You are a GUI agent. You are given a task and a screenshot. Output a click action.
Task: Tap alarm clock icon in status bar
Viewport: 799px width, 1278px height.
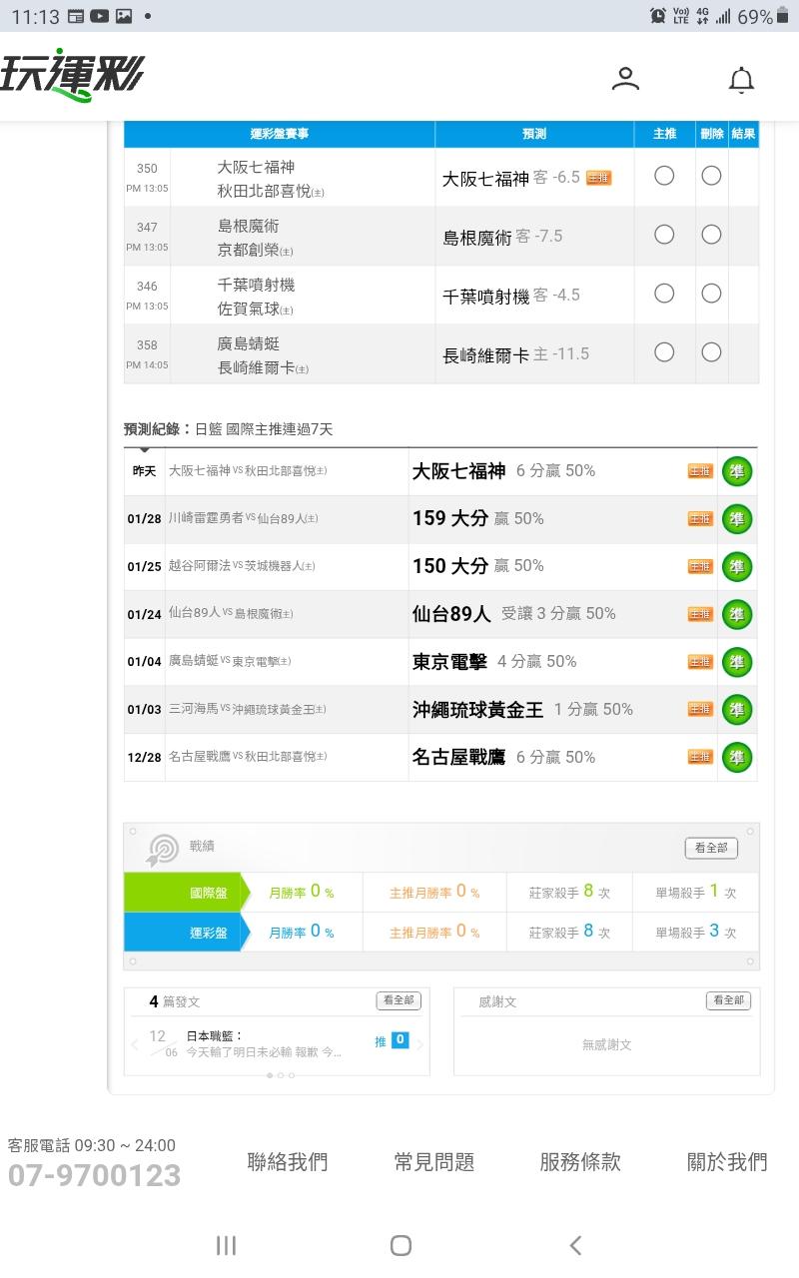pos(658,16)
